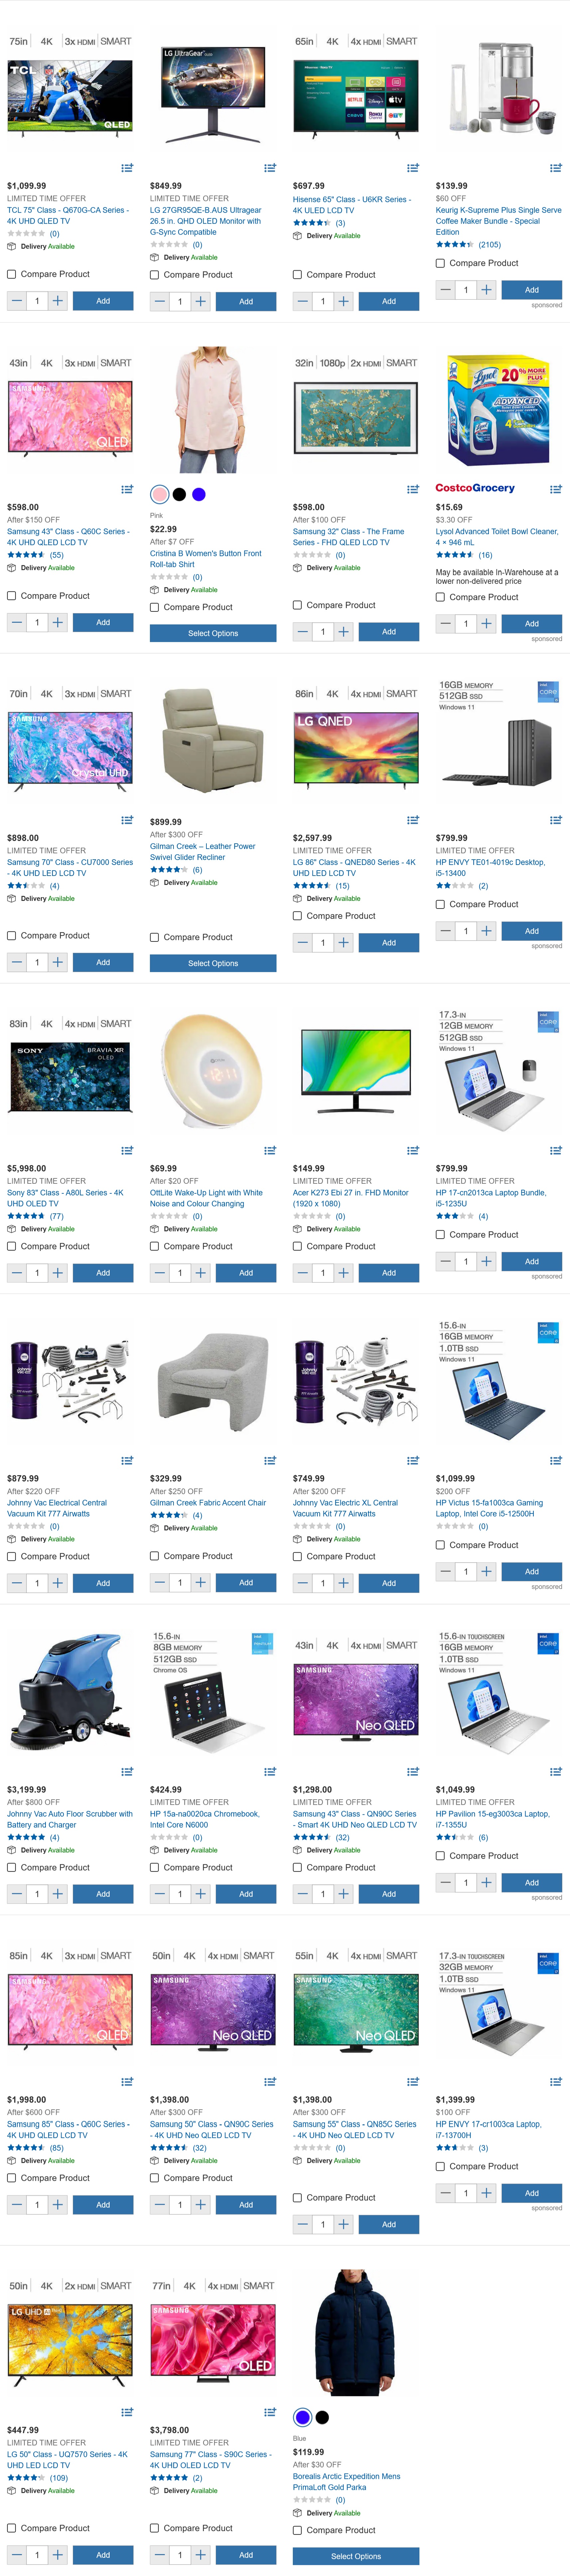Select Options for Cristina B Button Front Shirt
The width and height of the screenshot is (570, 2576).
point(213,633)
